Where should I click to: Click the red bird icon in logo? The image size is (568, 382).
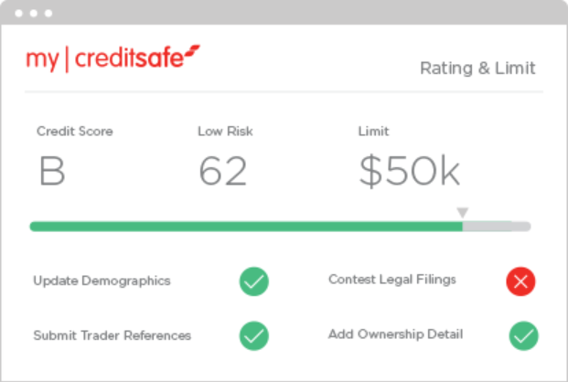pyautogui.click(x=190, y=52)
